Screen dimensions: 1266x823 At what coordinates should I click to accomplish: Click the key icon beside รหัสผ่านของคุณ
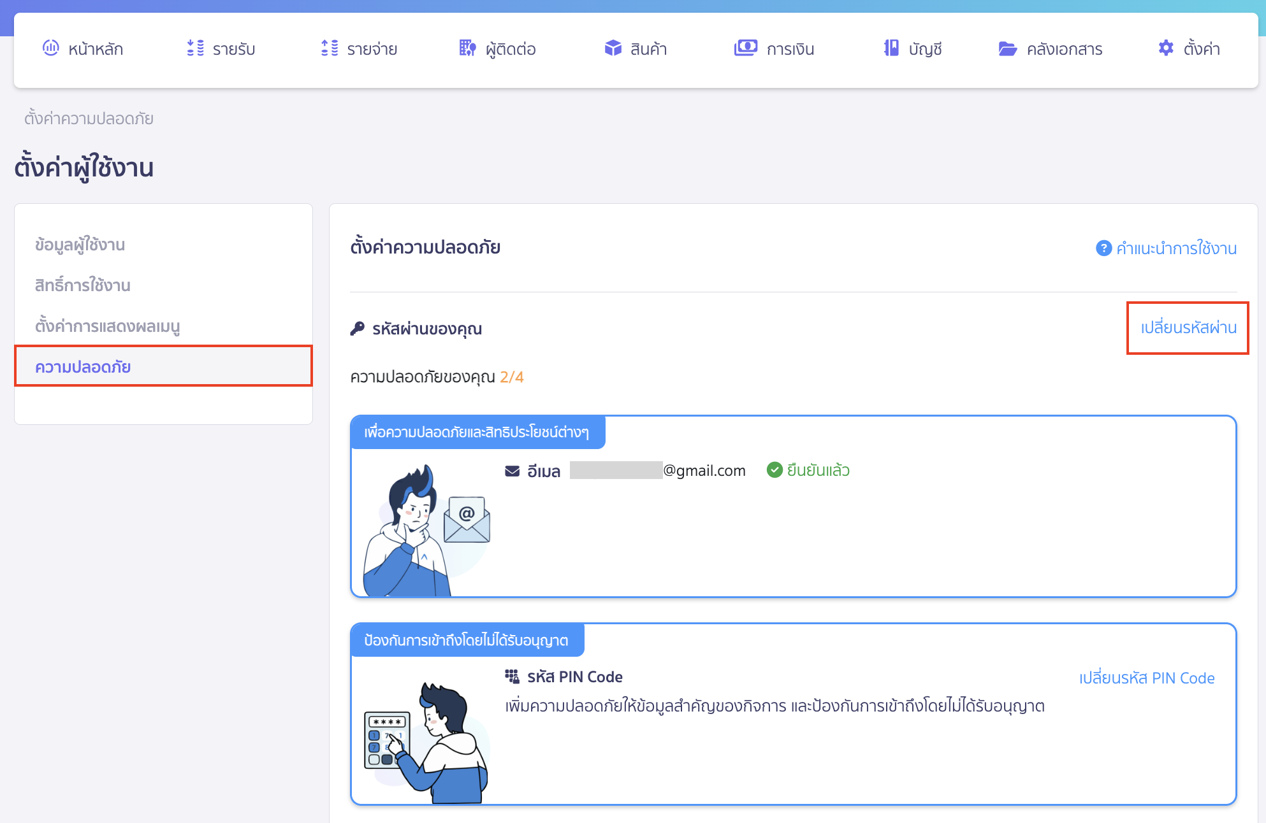tap(357, 328)
